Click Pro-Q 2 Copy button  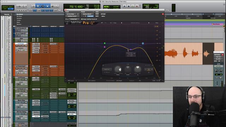tap(115, 23)
